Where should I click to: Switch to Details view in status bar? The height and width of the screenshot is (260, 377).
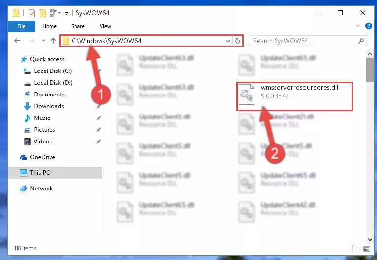coord(356,249)
